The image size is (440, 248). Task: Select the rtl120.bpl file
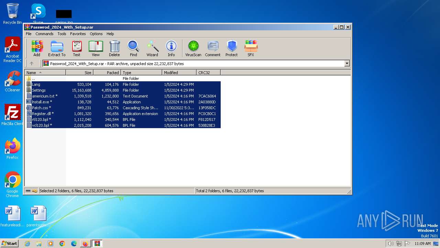[123, 120]
